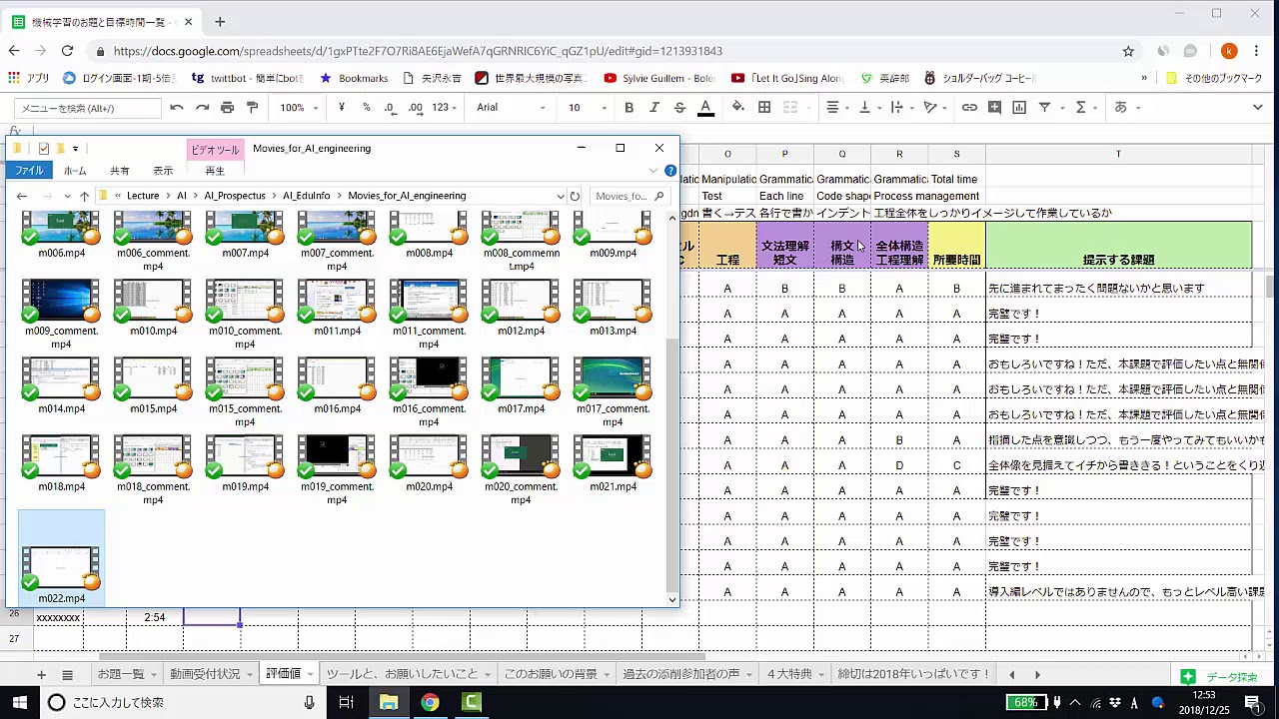Apply strikethrough formatting
This screenshot has width=1279, height=719.
tap(679, 108)
